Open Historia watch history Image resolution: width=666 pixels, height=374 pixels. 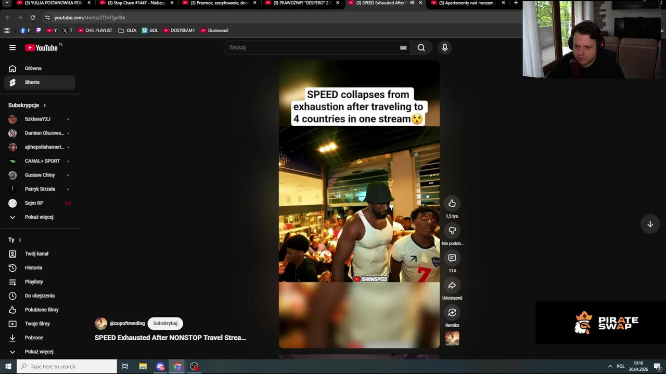(x=40, y=268)
